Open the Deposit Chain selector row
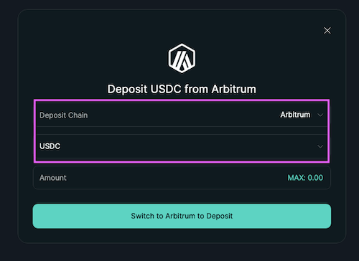 182,115
